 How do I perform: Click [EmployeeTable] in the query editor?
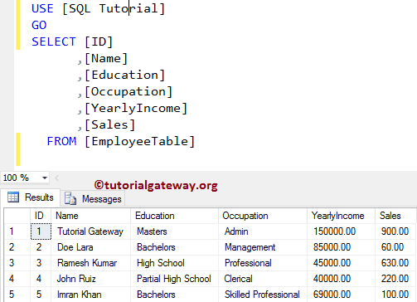[140, 141]
